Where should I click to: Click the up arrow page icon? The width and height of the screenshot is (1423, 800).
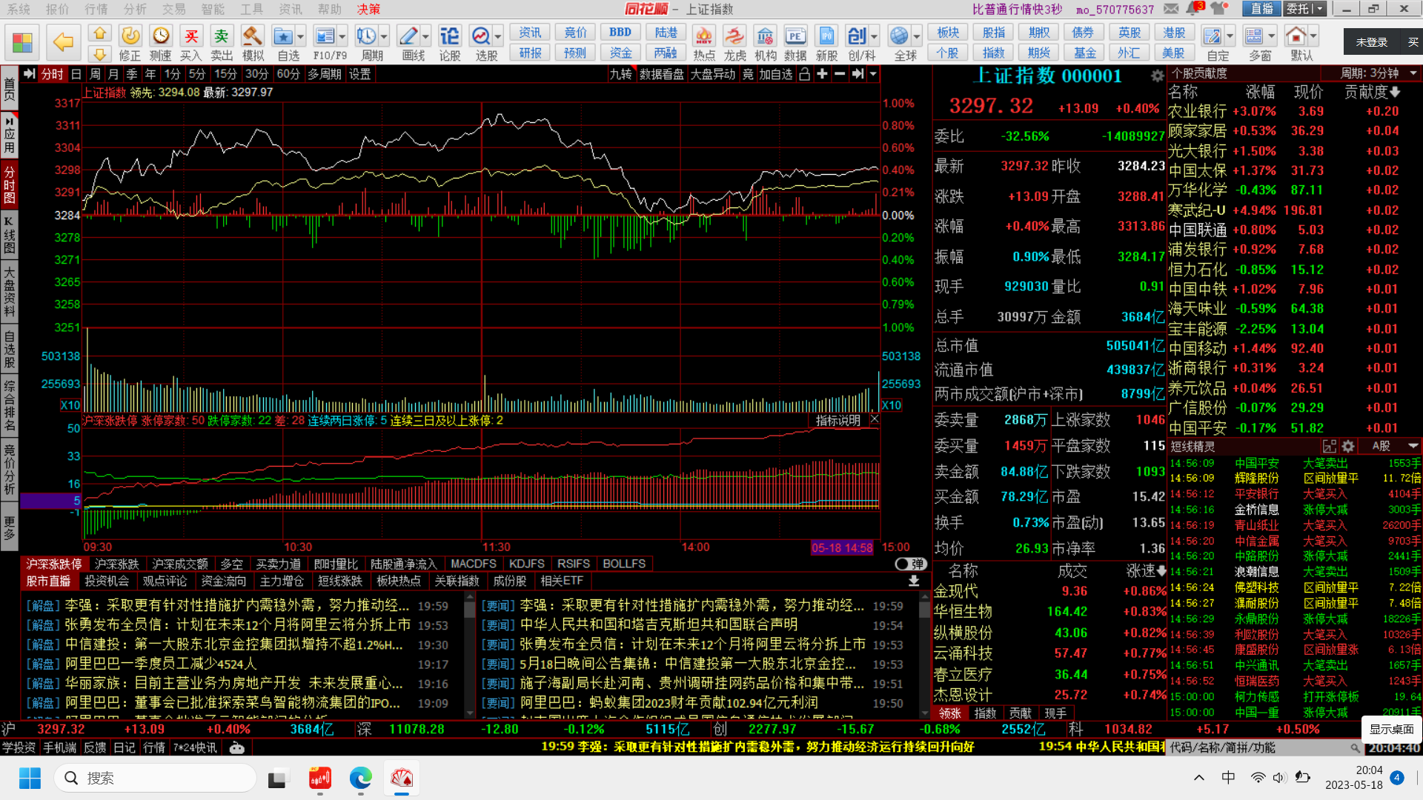99,33
